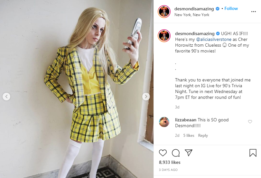Viewport: 261px width, 178px height.
Task: Open desmondisamazing username in header
Action: [194, 9]
